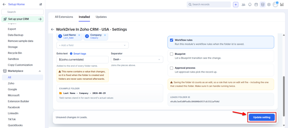The width and height of the screenshot is (288, 128).
Task: Click the marketplace store icon in top bar
Action: pos(263,4)
